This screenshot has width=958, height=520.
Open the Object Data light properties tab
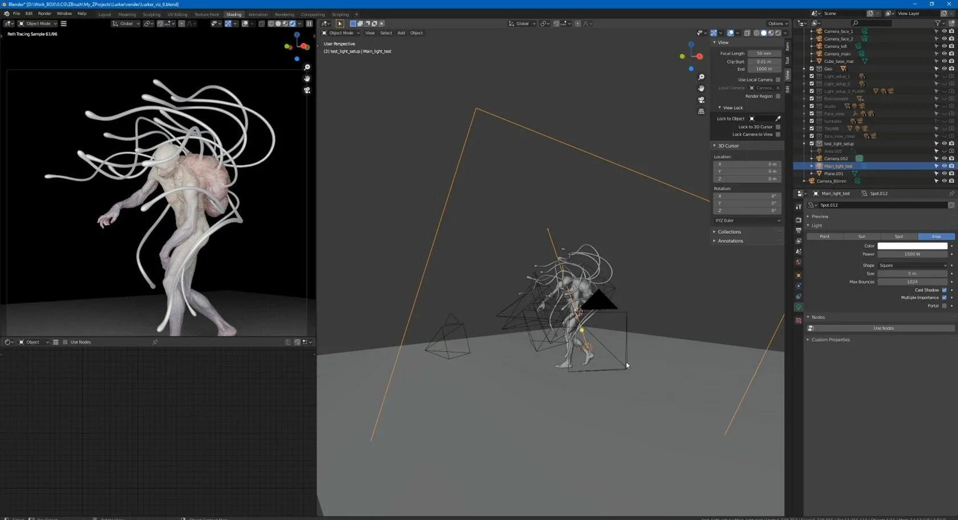click(x=798, y=307)
